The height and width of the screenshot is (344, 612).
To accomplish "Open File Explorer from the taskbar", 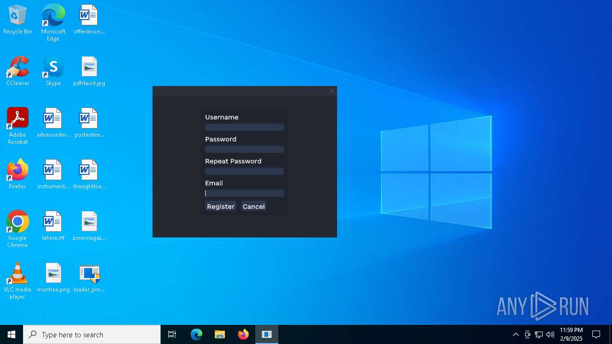I will coord(220,334).
